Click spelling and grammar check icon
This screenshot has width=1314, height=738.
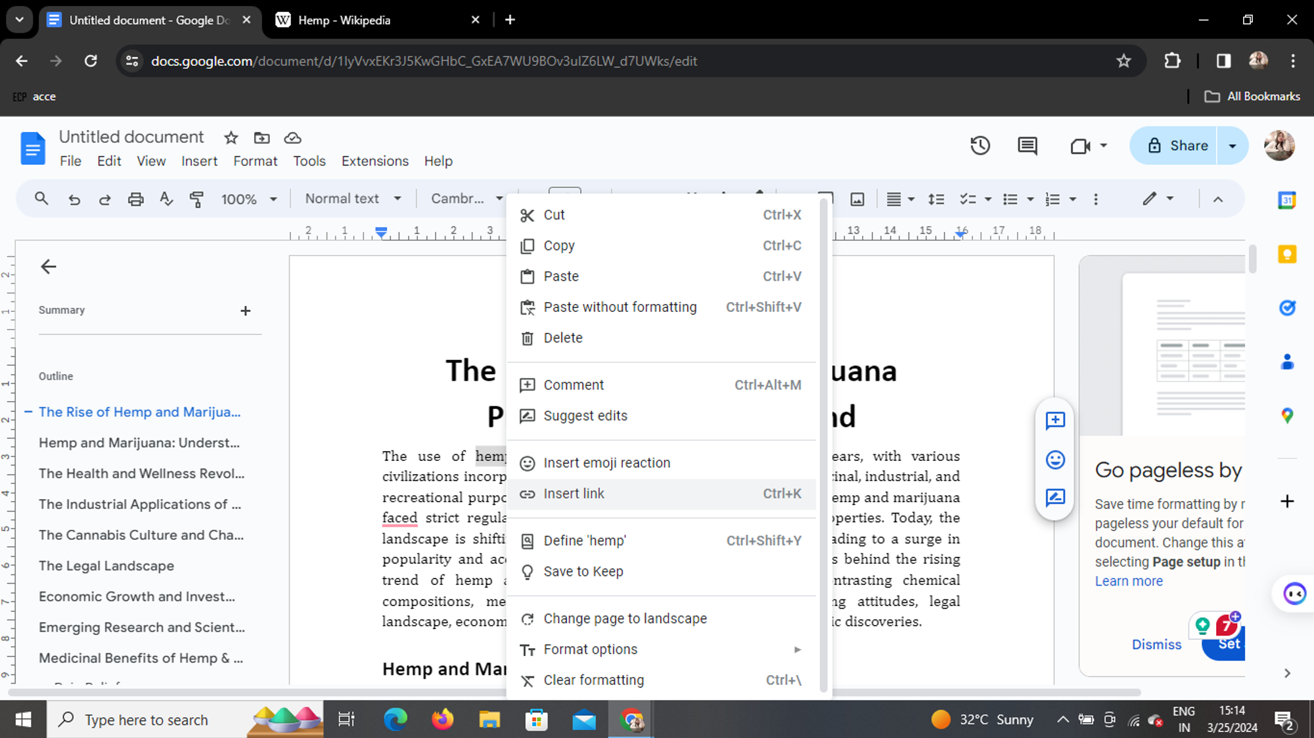tap(166, 199)
